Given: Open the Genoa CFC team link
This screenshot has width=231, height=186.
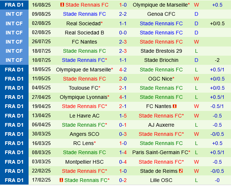Looking at the screenshot, I should tap(161, 14).
